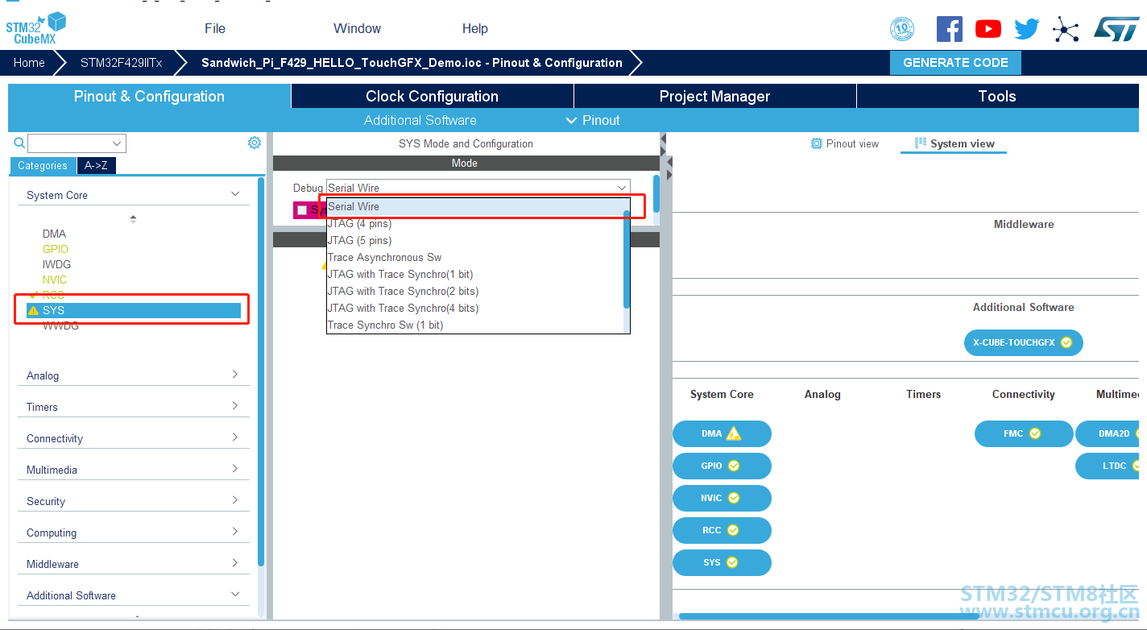Expand the Middleware category
This screenshot has width=1147, height=630.
point(235,563)
